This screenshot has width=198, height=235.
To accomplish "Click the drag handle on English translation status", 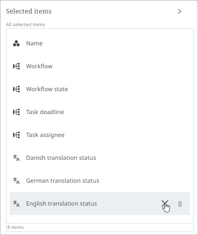I will pos(180,204).
